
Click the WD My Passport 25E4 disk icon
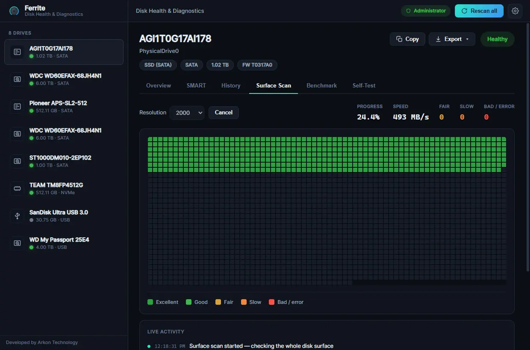coord(17,243)
